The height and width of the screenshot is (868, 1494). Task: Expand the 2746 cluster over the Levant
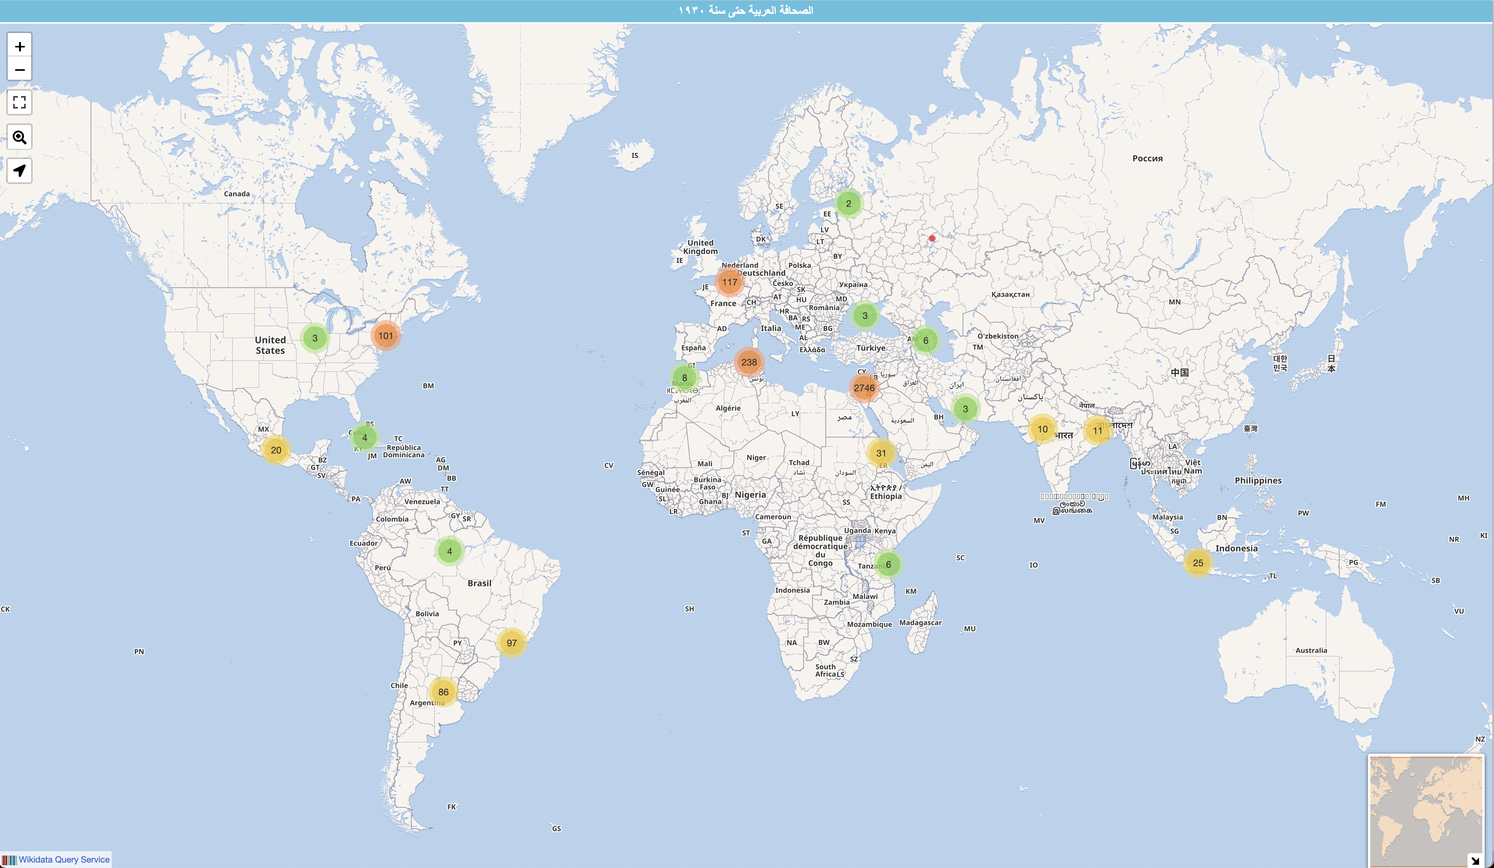point(865,387)
